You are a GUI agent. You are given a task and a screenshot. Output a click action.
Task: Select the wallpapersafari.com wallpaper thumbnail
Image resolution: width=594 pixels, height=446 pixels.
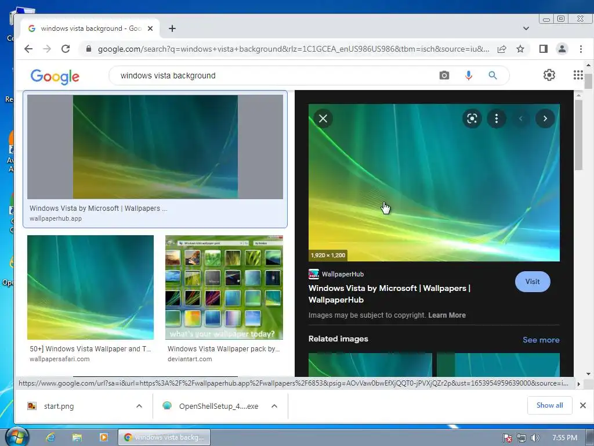(90, 287)
